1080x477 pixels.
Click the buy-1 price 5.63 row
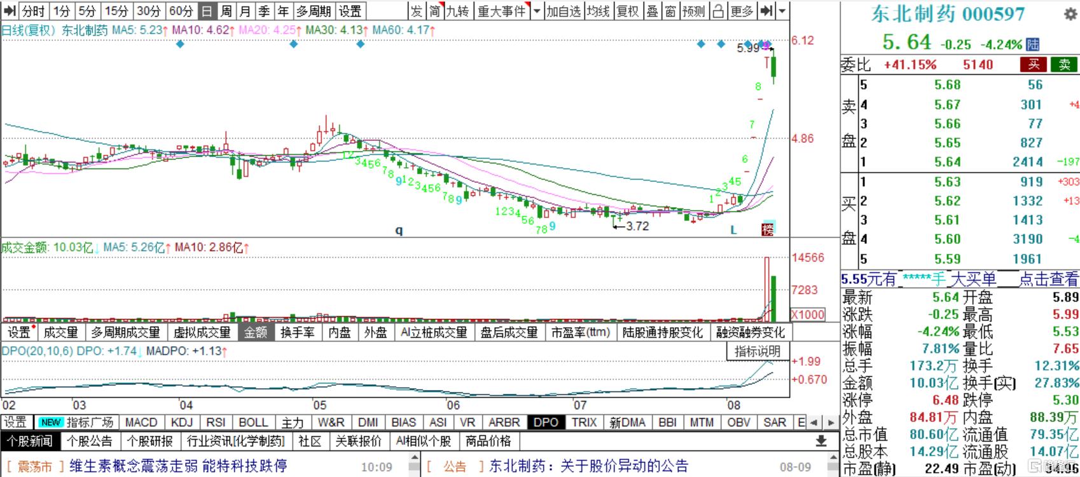click(960, 182)
